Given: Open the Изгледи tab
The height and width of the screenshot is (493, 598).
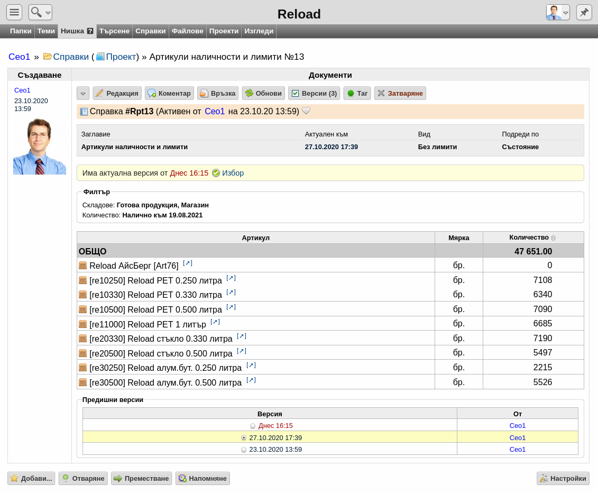Looking at the screenshot, I should tap(259, 31).
